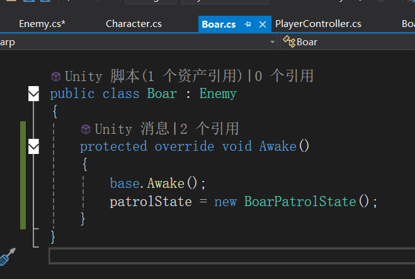Click the empty line below the class
Image resolution: width=415 pixels, height=279 pixels.
(227, 256)
